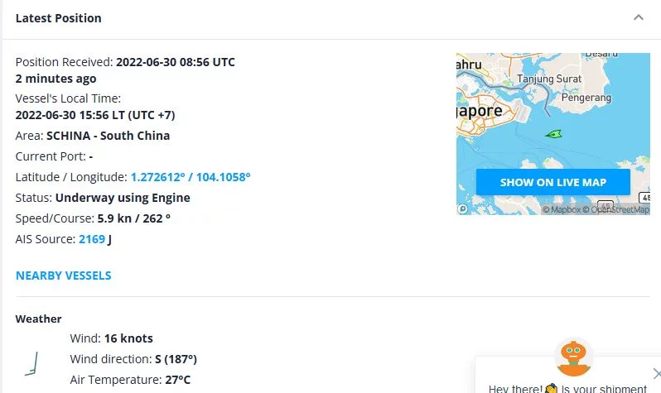Collapse the Latest Position panel chevron

pyautogui.click(x=638, y=17)
